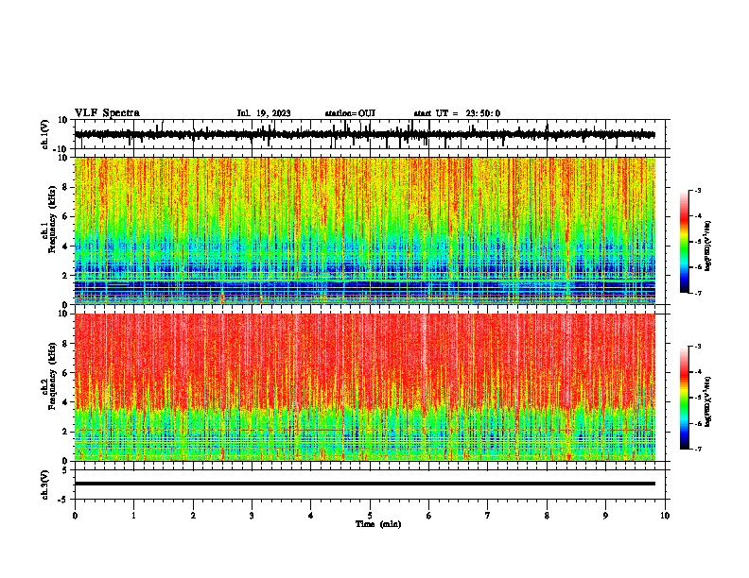
Task: Click the 'ch.3(V)' axis label
Action: [45, 484]
